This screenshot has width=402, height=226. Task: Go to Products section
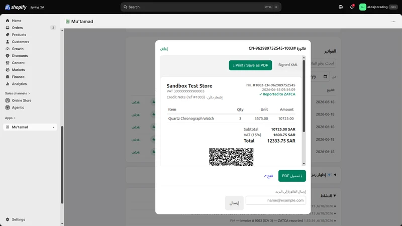(19, 35)
